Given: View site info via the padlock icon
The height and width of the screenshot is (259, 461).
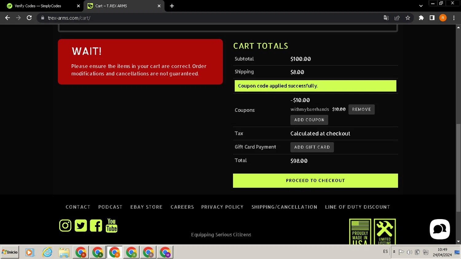Looking at the screenshot, I should pos(43,18).
